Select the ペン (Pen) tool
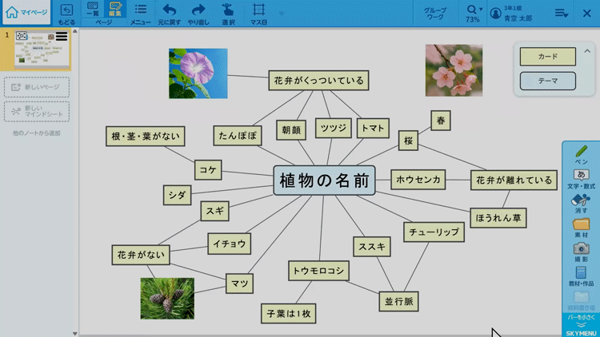The image size is (600, 337). click(x=581, y=154)
